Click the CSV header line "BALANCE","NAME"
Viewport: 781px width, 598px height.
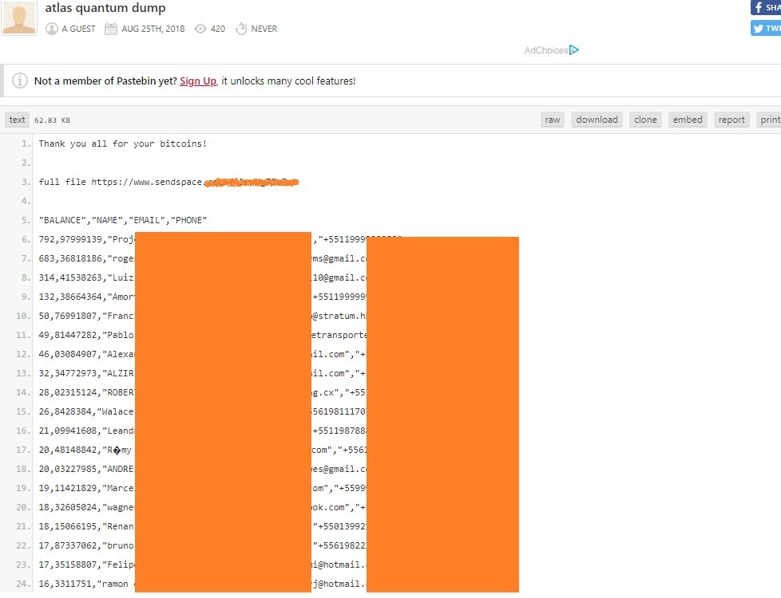122,220
